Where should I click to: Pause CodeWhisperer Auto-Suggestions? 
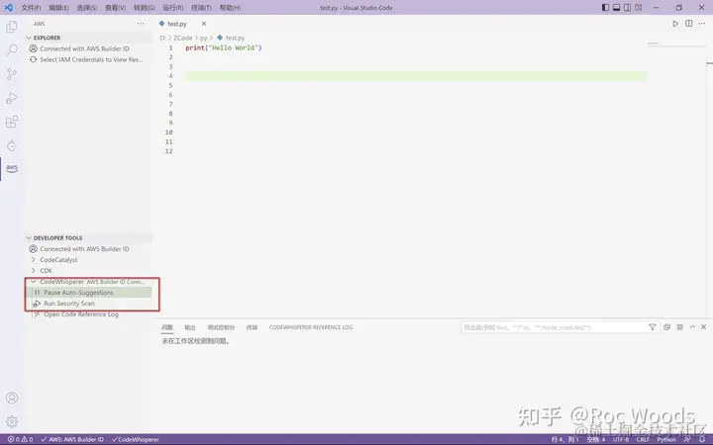coord(89,293)
